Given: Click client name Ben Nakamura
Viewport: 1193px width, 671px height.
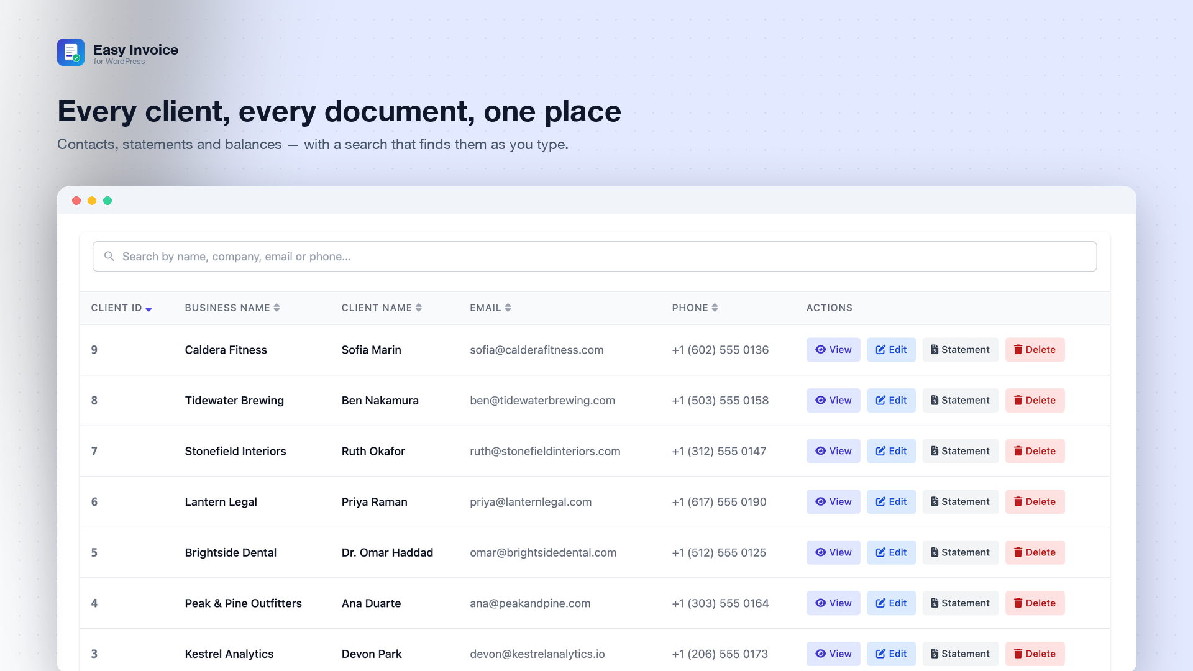Looking at the screenshot, I should (x=380, y=401).
